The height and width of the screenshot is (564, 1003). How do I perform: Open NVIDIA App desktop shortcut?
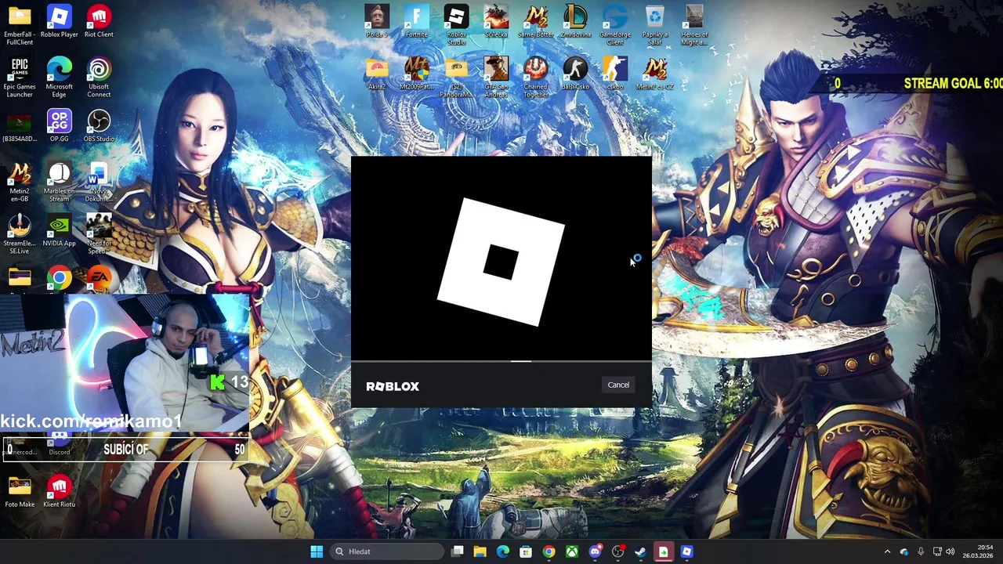coord(59,231)
